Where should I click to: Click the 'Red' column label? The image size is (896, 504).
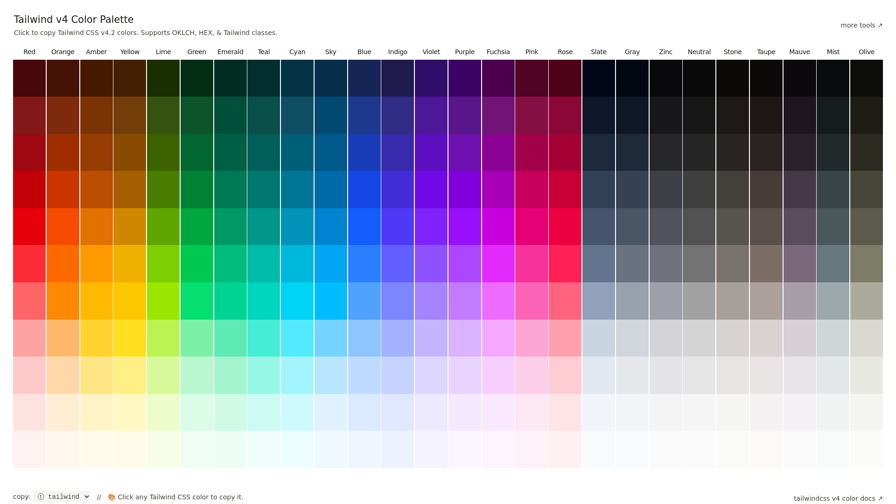[x=29, y=52]
